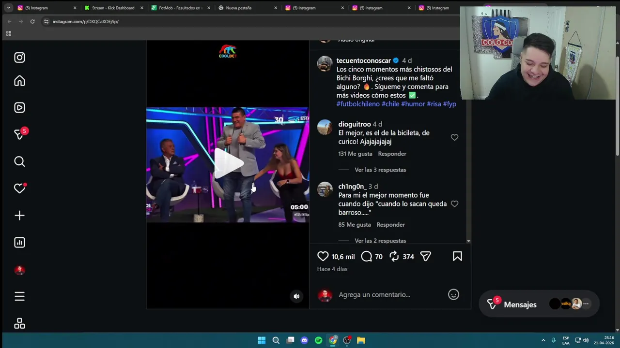Open the Meta apps grid icon

(19, 323)
